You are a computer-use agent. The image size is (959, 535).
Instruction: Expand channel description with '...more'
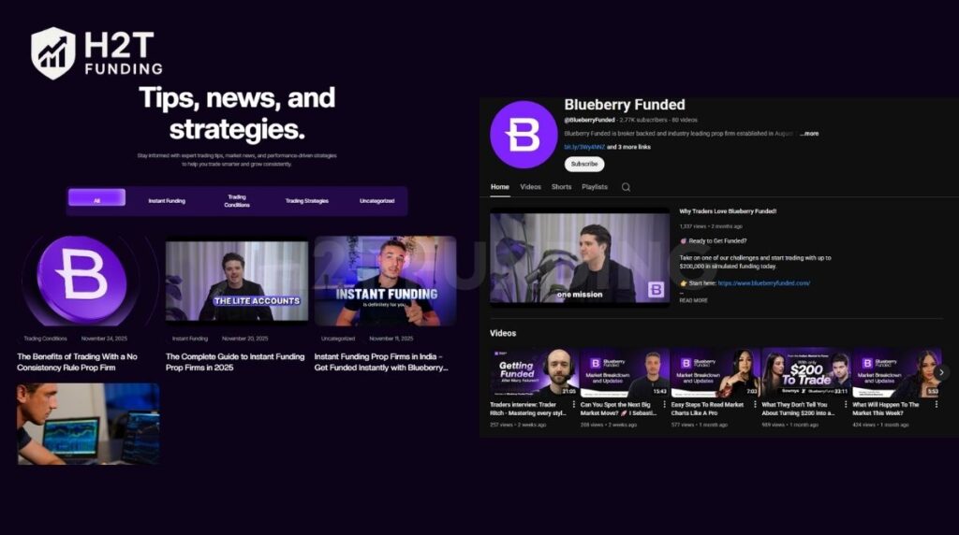(809, 133)
